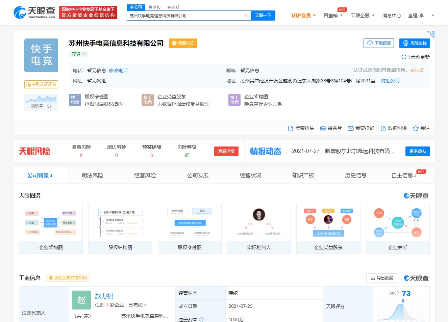Viewport: 448px width, 322px height.
Task: Click the 我要投诉 envelope icon
Action: tap(351, 128)
